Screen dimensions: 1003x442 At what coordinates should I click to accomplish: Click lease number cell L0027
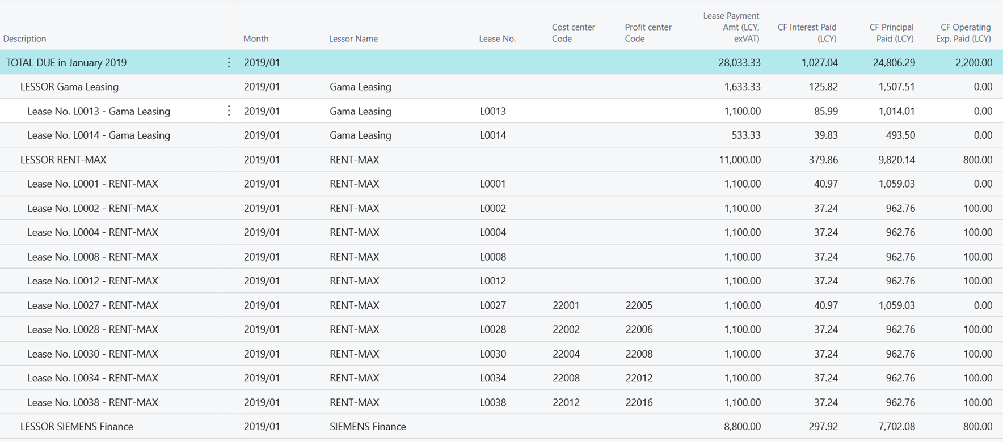point(492,305)
